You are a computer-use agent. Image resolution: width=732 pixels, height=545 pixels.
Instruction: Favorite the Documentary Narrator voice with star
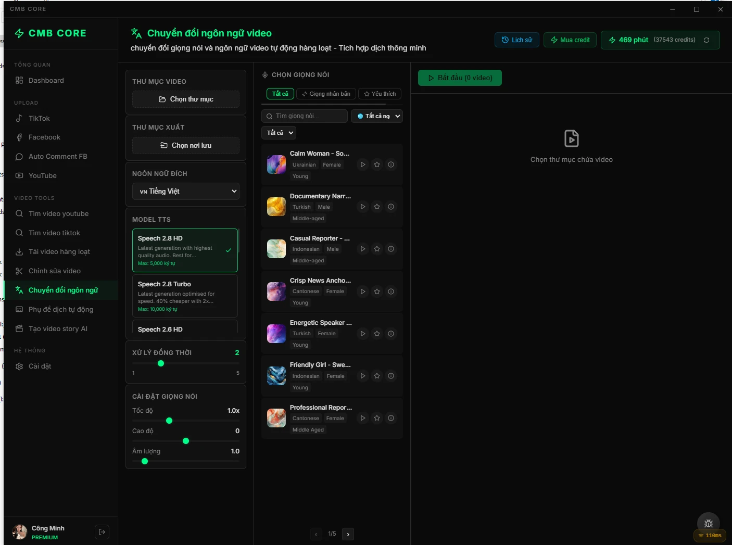pos(377,207)
